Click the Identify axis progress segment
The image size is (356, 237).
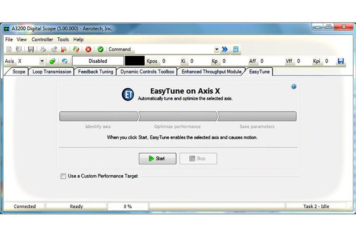point(99,116)
